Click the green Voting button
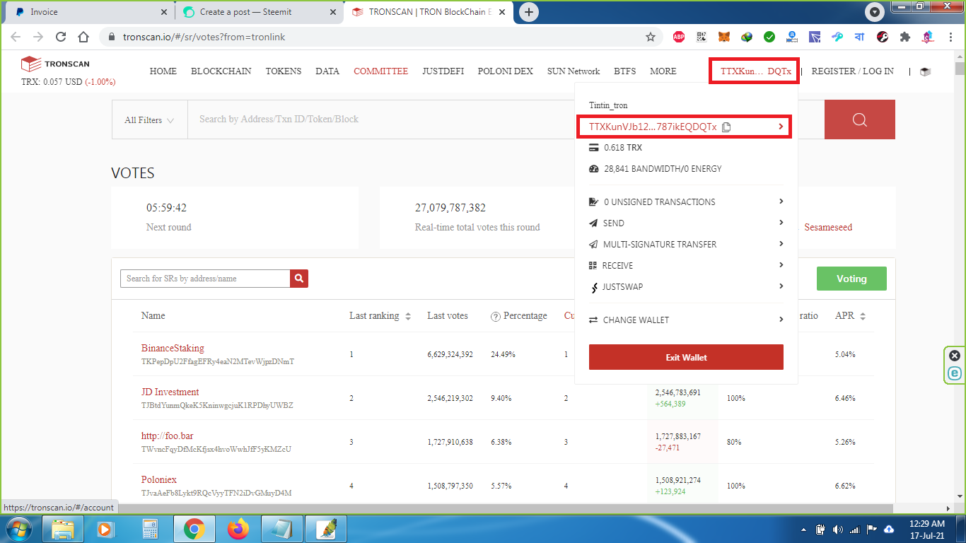Viewport: 966px width, 543px height. tap(851, 279)
